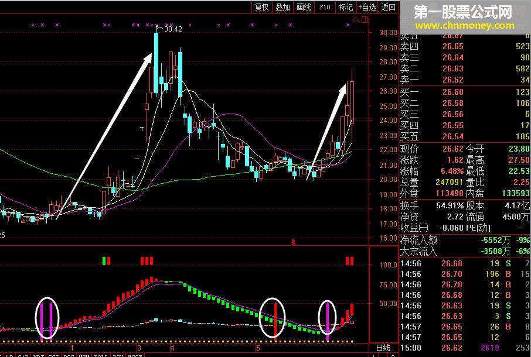Click the 股本 4.17亿 value
Screen dimensions: 531x357
click(x=518, y=205)
